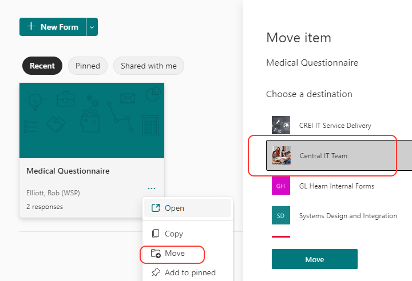Click the Move folder icon

(x=155, y=254)
